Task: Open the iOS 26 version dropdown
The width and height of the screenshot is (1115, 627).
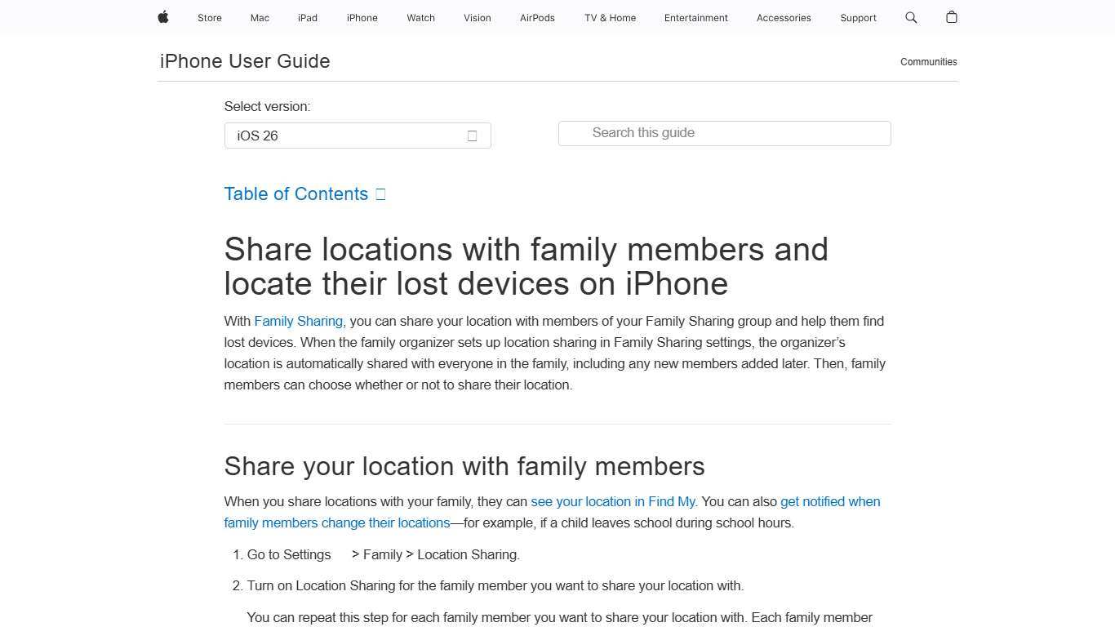Action: pos(358,136)
